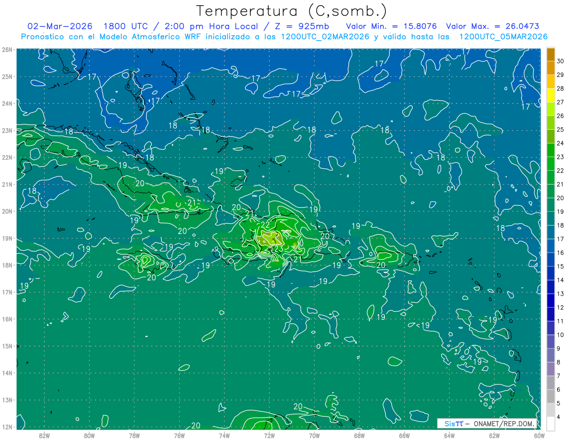
Task: Click the 70W longitude axis label
Action: tap(314, 435)
